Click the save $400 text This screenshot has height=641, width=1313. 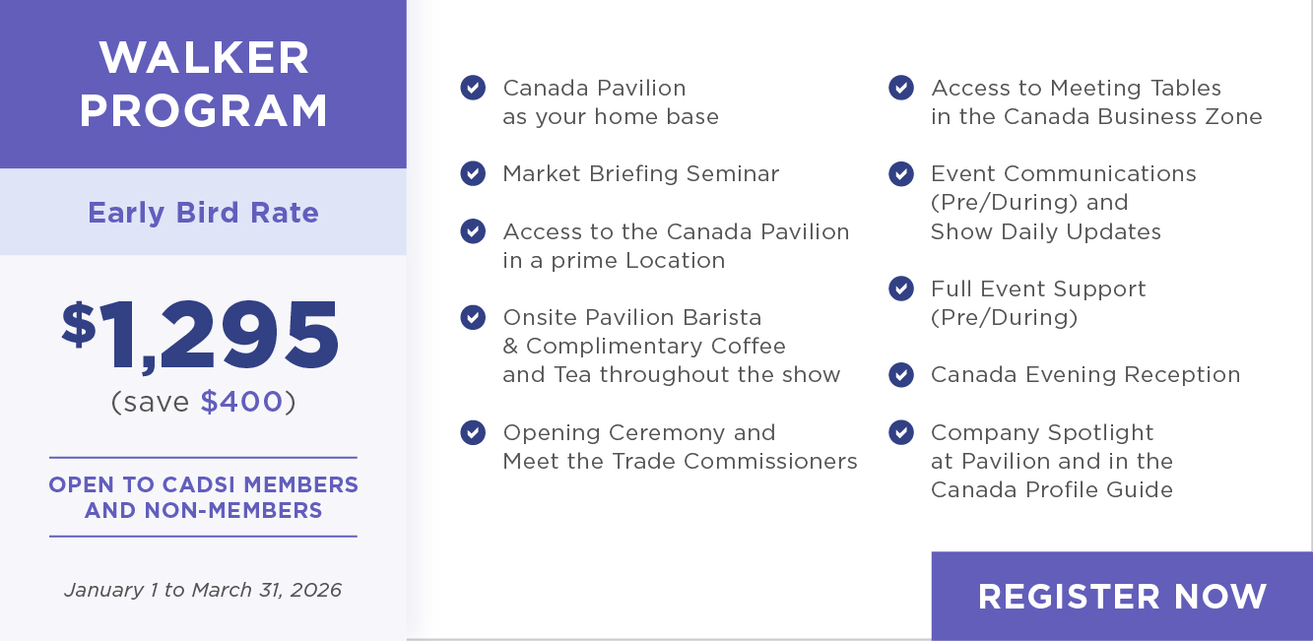[x=203, y=402]
